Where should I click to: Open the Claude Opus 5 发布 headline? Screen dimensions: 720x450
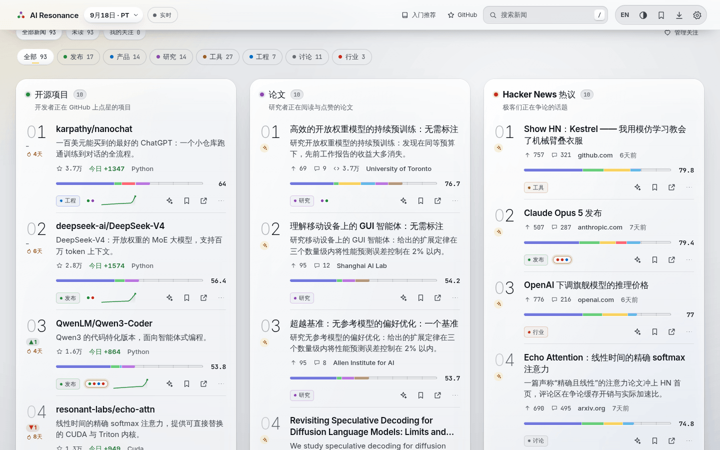562,213
